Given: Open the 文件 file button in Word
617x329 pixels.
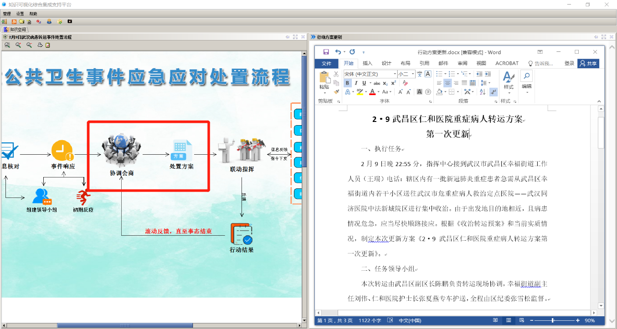Looking at the screenshot, I should tap(327, 64).
